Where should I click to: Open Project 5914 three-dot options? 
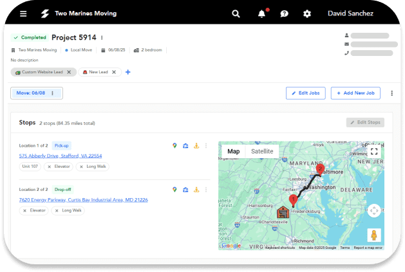102,38
